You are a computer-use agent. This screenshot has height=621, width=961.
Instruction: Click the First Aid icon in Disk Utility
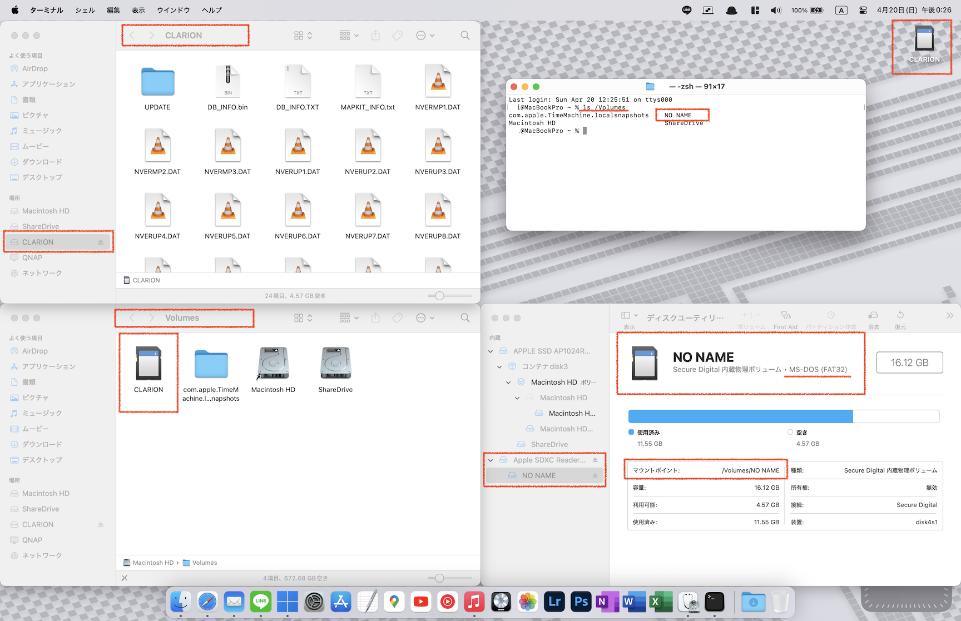pyautogui.click(x=785, y=316)
